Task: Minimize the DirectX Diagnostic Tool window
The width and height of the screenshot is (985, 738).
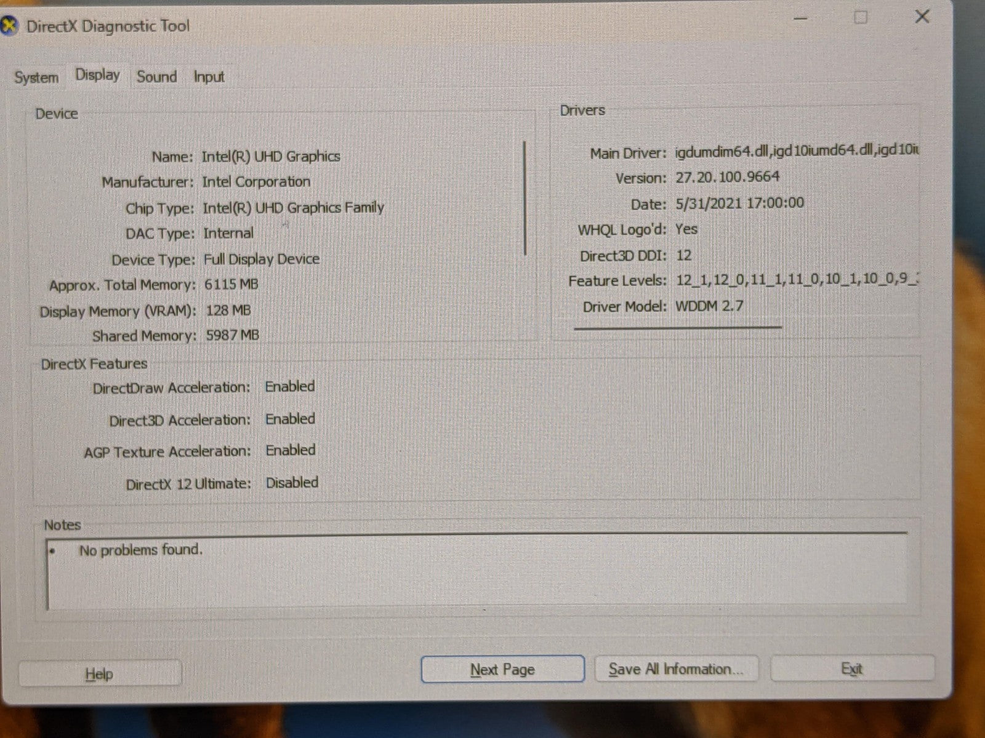Action: click(800, 18)
